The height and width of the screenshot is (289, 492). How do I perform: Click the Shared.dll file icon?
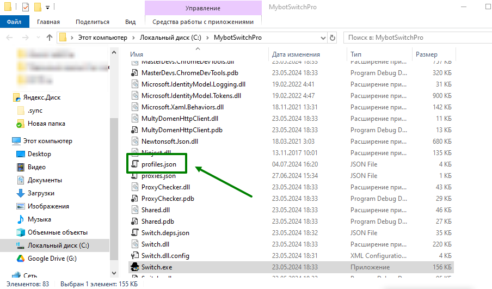134,210
